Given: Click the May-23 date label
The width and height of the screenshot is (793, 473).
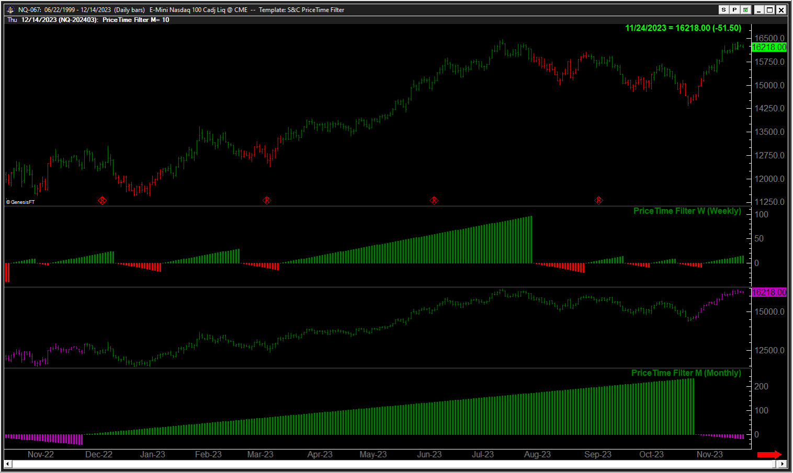Looking at the screenshot, I should pyautogui.click(x=373, y=454).
